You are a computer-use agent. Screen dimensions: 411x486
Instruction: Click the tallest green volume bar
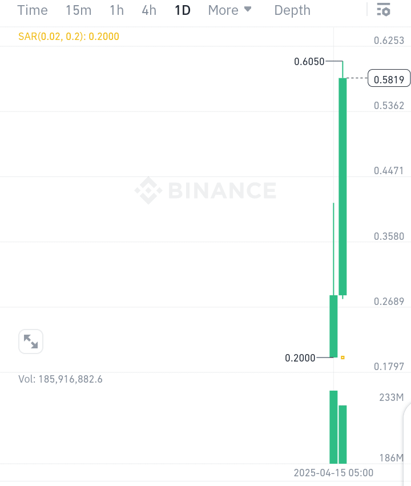pyautogui.click(x=333, y=427)
